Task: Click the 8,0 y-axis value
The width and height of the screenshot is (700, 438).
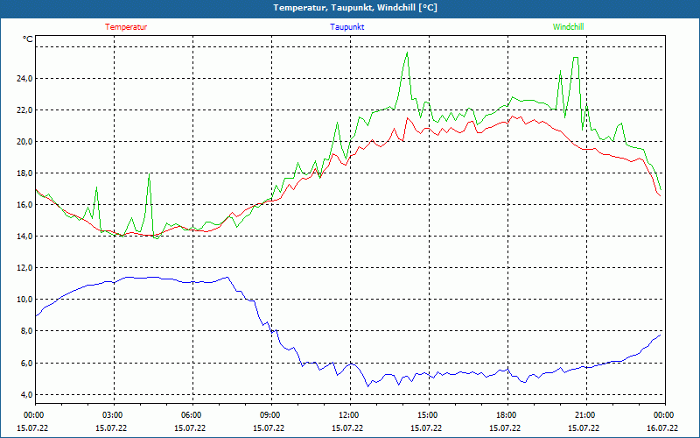Action: pos(24,331)
